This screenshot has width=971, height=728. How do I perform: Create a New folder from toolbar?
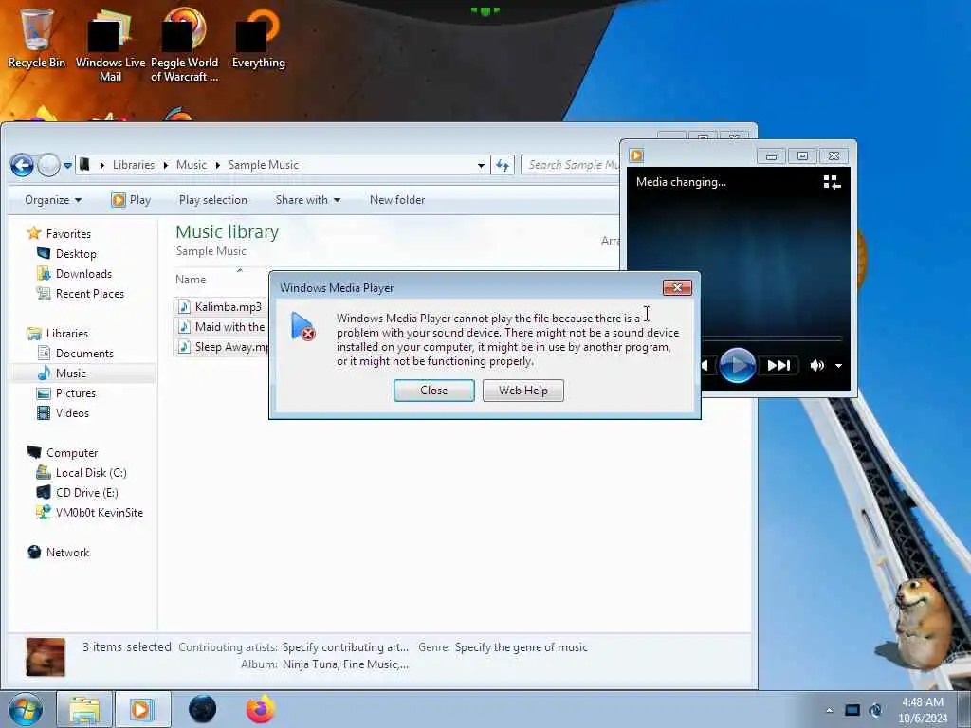397,200
